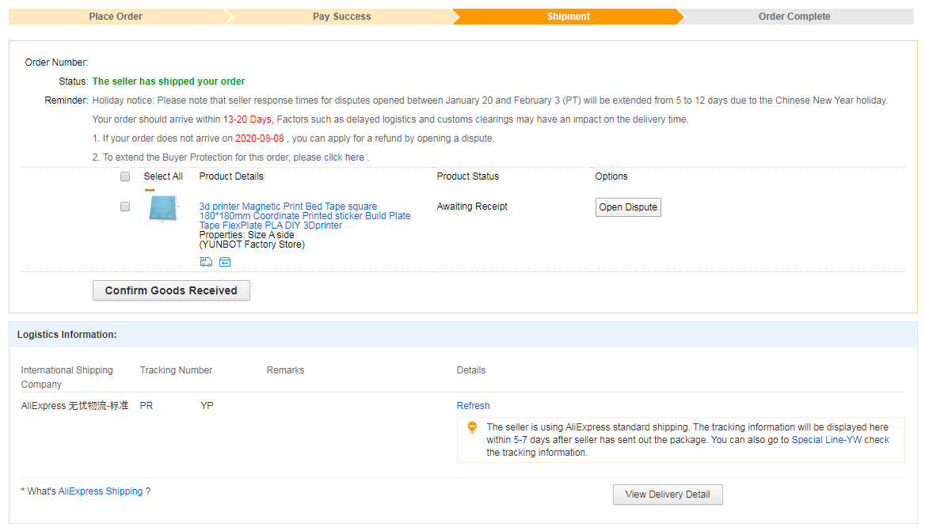This screenshot has height=527, width=925.
Task: Refresh the logistics tracking details
Action: coord(473,406)
